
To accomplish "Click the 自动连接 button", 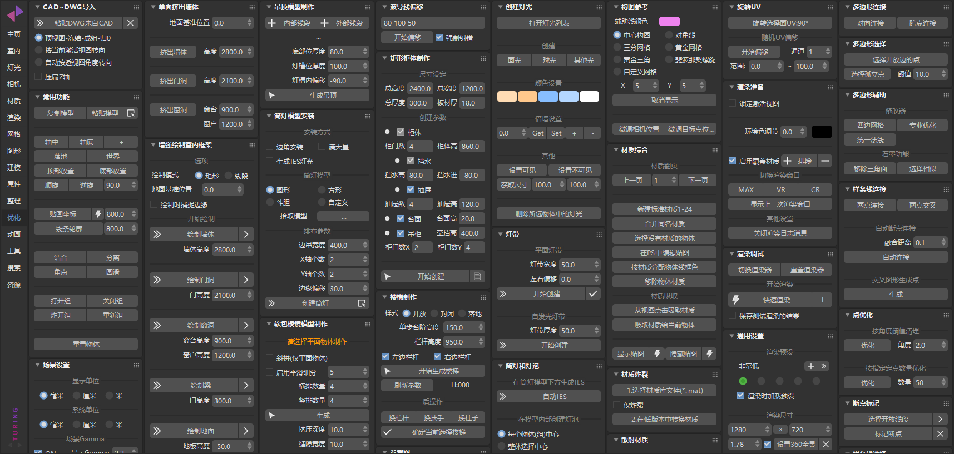I will point(896,257).
